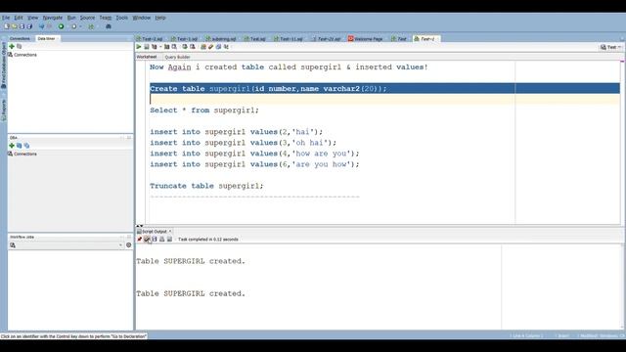The height and width of the screenshot is (352, 626).
Task: Open the File menu
Action: (6, 18)
